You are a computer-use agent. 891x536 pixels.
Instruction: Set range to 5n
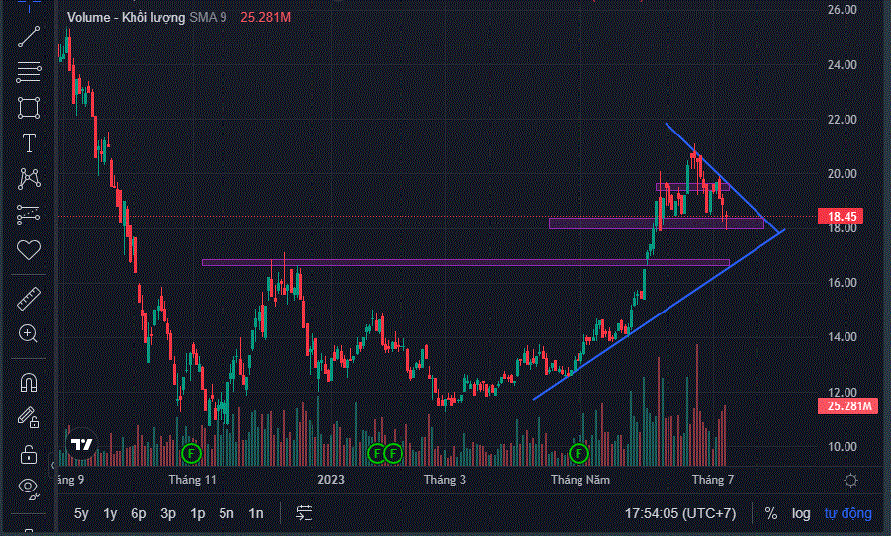[226, 513]
